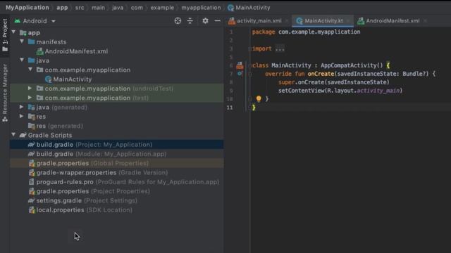
Task: Click the related XML gutter icon beside class line
Action: tap(240, 65)
